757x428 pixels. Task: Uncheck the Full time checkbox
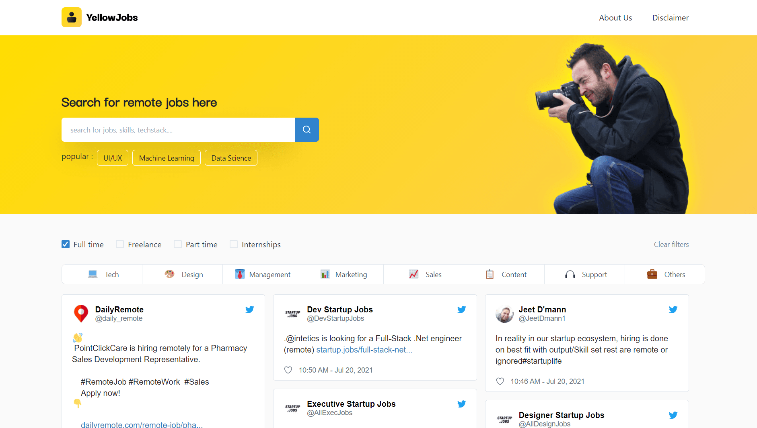[66, 244]
